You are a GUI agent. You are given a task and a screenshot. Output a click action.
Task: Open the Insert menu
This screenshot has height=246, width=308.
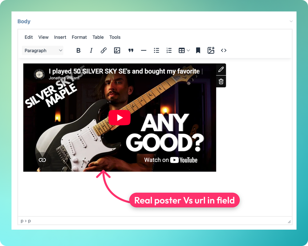(60, 37)
